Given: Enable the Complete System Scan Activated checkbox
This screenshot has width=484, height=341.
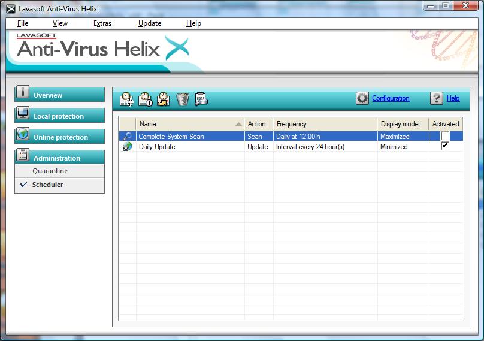Looking at the screenshot, I should pyautogui.click(x=445, y=137).
